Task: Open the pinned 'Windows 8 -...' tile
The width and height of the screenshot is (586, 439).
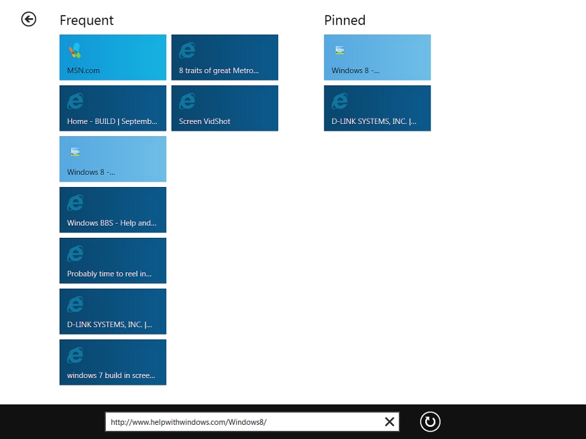Action: (x=377, y=58)
